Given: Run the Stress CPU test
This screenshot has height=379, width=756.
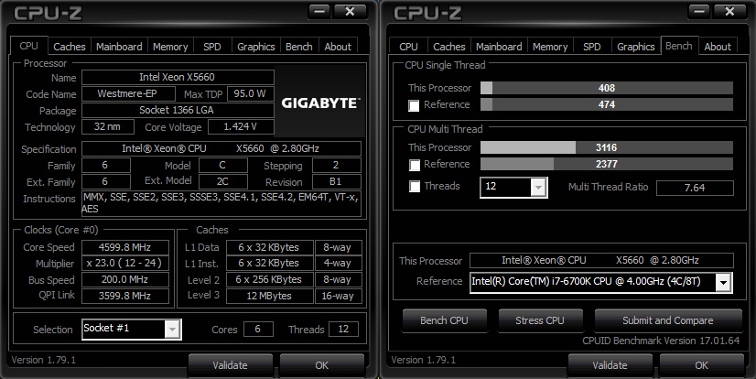Looking at the screenshot, I should pos(540,320).
